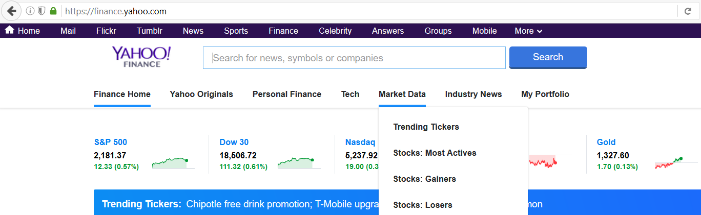Click the green secure padlock icon
Image resolution: width=701 pixels, height=215 pixels.
53,11
